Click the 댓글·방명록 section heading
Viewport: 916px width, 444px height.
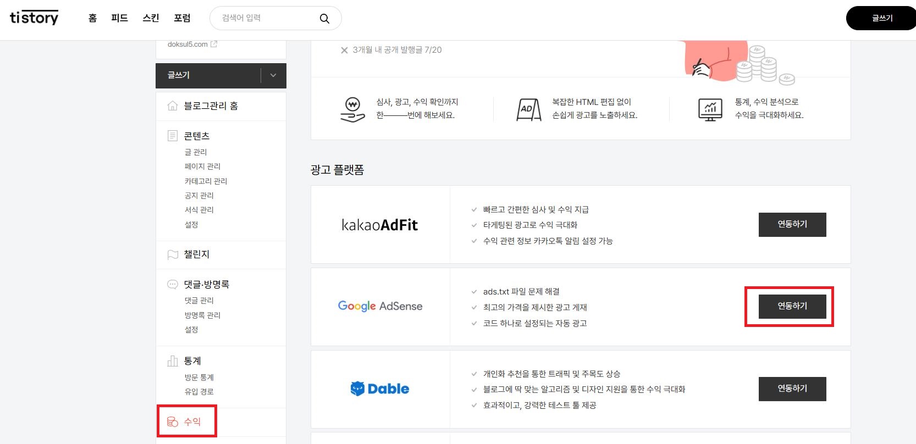[x=207, y=284]
